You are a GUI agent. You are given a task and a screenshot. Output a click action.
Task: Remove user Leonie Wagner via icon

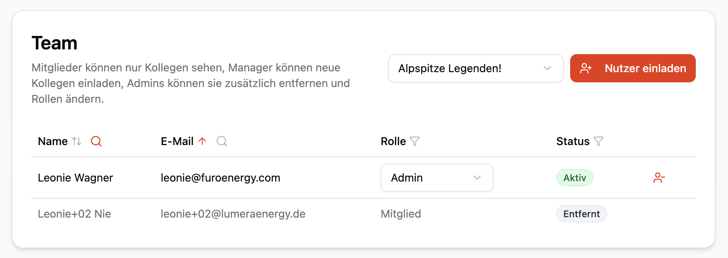pos(659,178)
